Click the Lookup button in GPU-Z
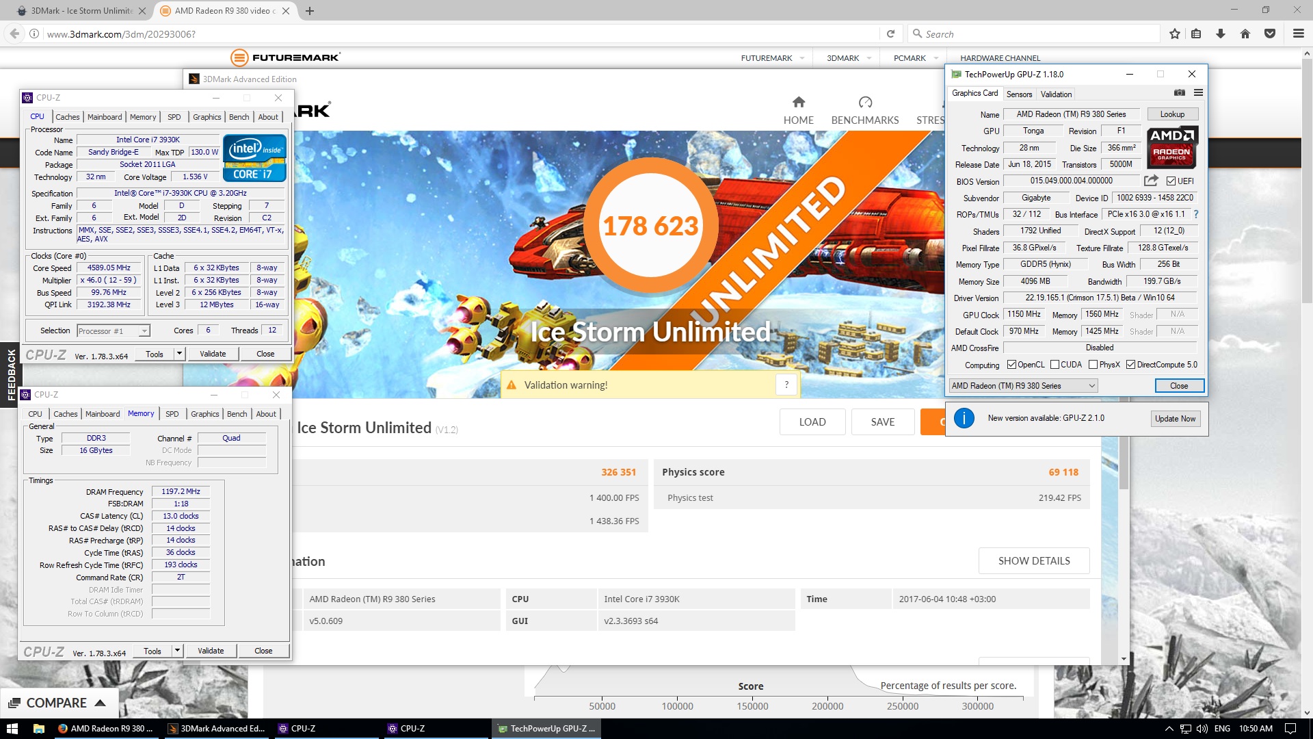The image size is (1313, 739). (1172, 114)
